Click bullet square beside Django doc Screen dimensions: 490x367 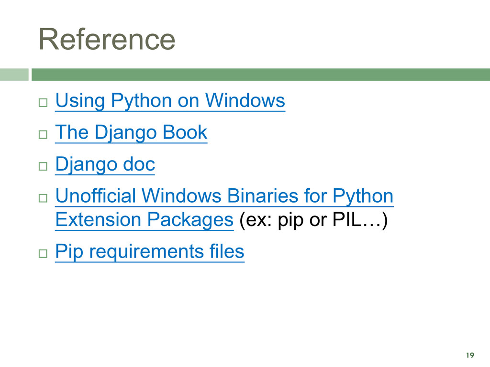tap(43, 166)
